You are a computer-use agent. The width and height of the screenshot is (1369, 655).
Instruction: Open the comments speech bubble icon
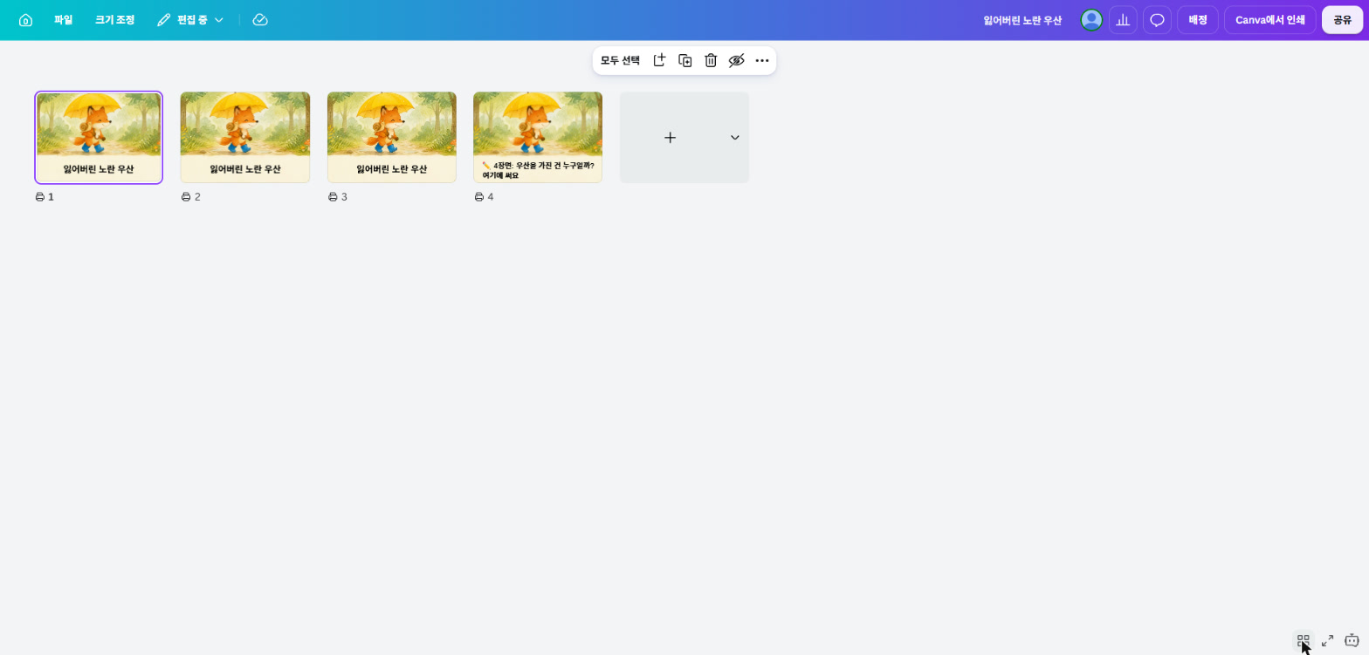click(1157, 20)
